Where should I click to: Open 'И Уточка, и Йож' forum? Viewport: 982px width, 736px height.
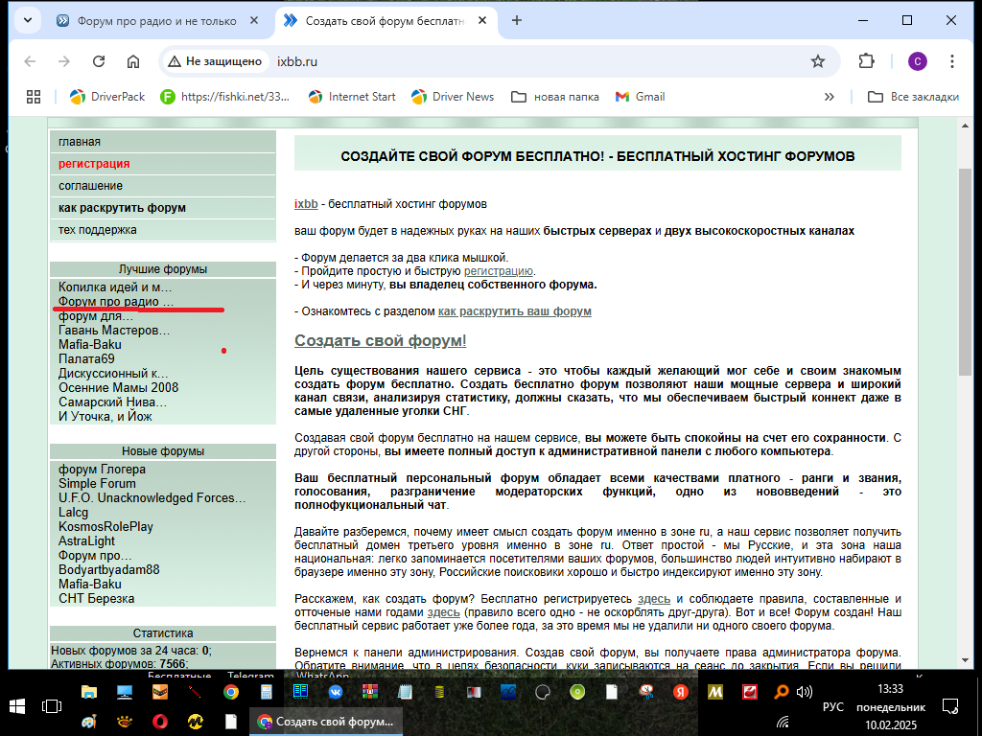[105, 417]
